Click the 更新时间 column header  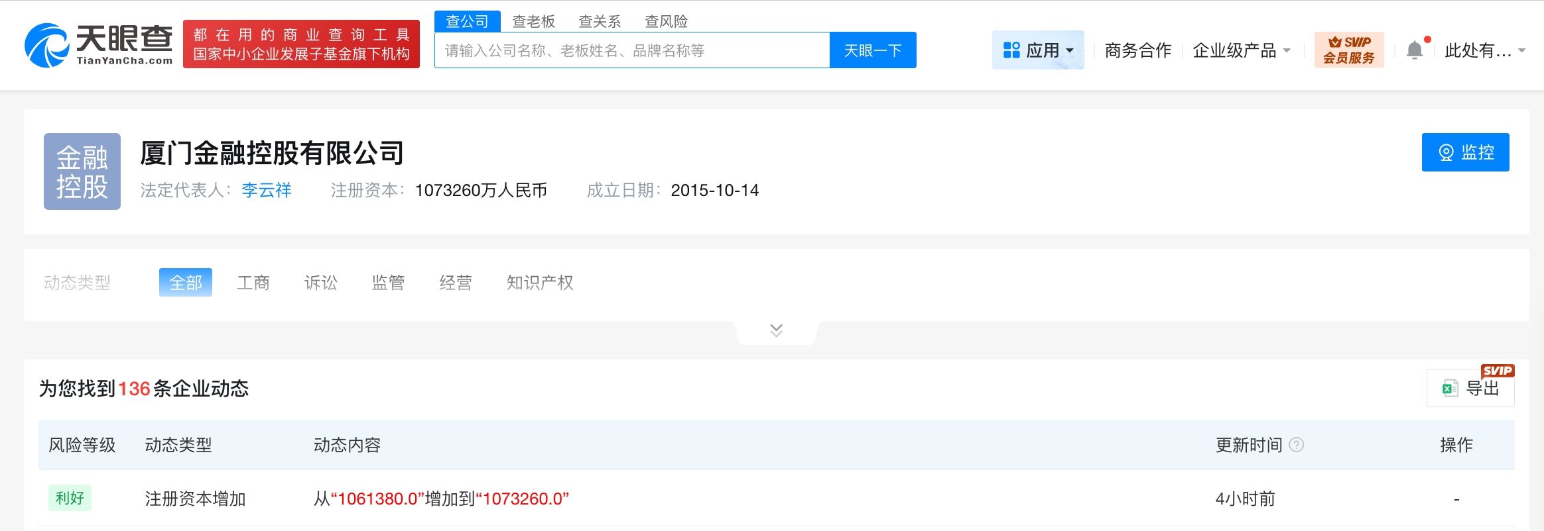point(1249,445)
